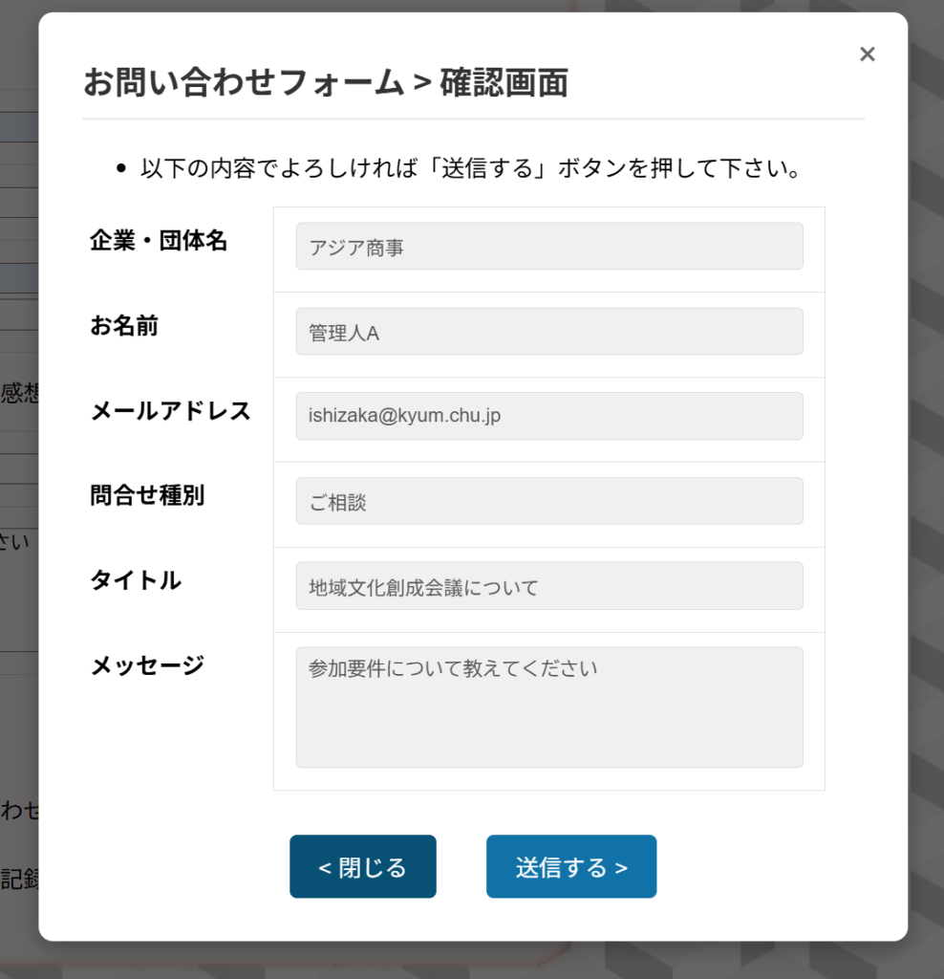The height and width of the screenshot is (979, 944).
Task: Click the 問合せ種別 label
Action: 147,495
